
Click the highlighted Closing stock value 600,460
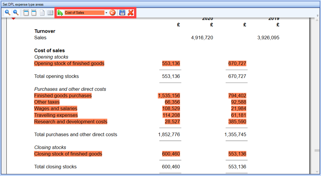click(171, 154)
